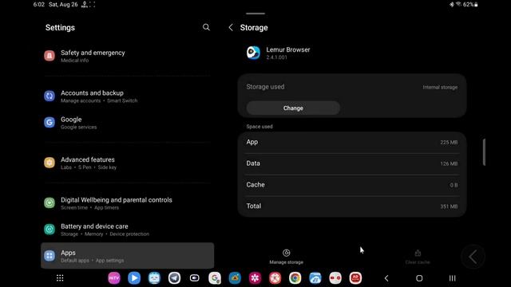Image resolution: width=511 pixels, height=287 pixels.
Task: Click the Storage page scrollbar
Action: pos(484,152)
